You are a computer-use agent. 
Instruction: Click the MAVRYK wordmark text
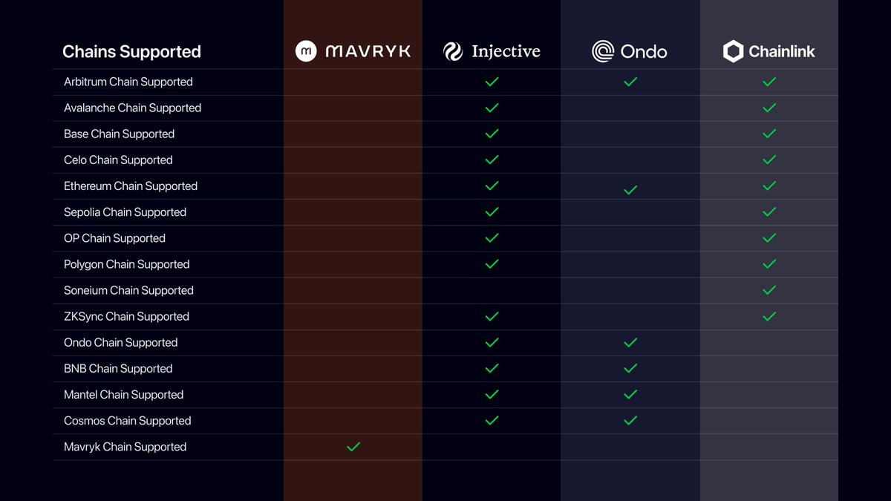[368, 51]
